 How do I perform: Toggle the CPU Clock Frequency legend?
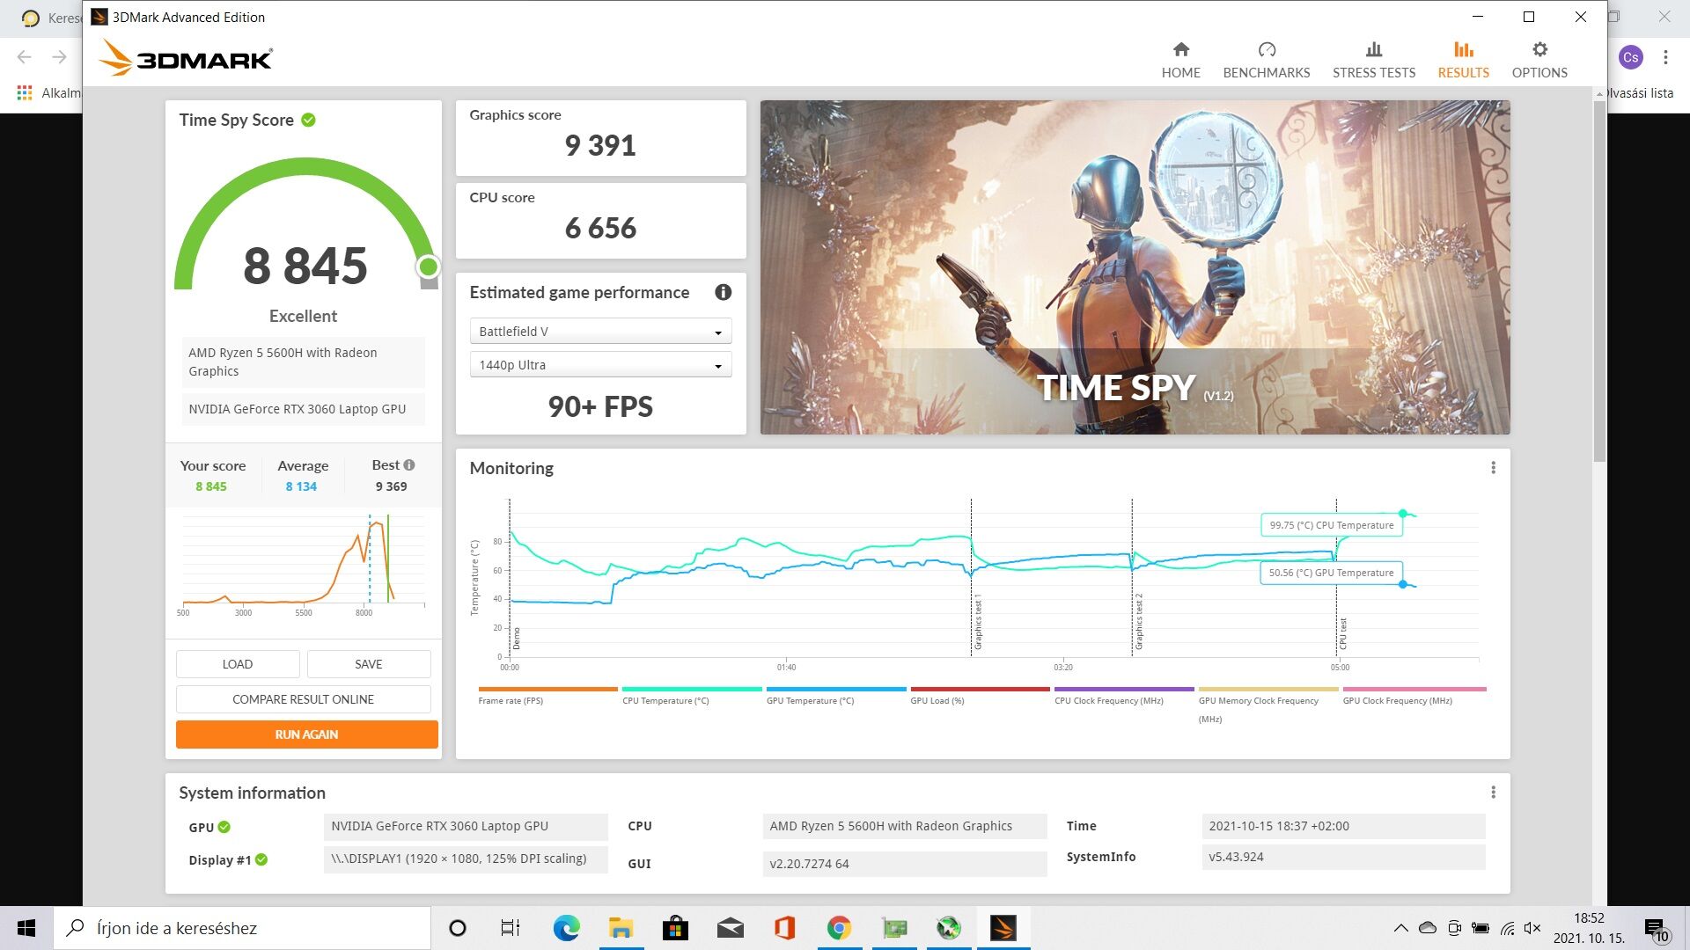point(1124,696)
